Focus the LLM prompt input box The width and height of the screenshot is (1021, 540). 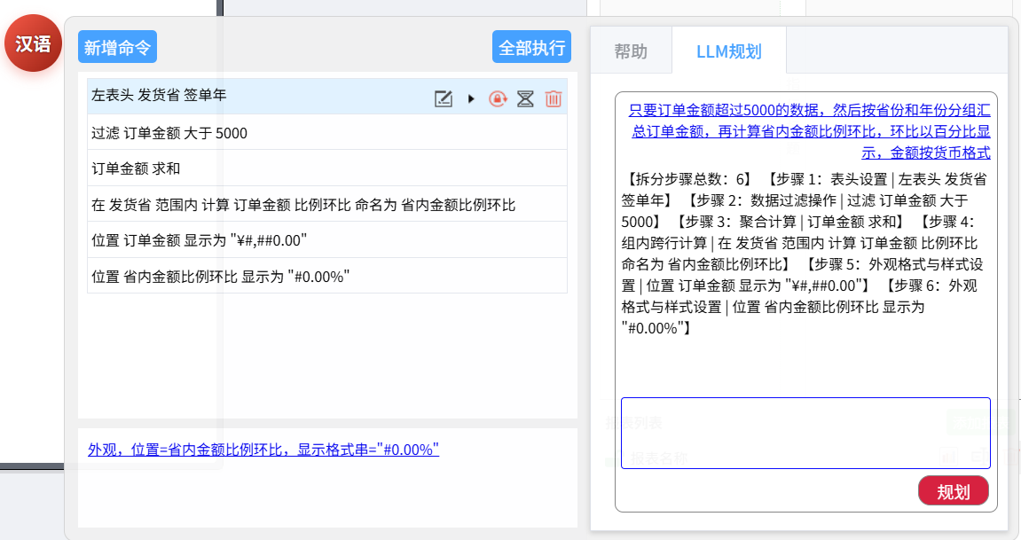point(805,433)
